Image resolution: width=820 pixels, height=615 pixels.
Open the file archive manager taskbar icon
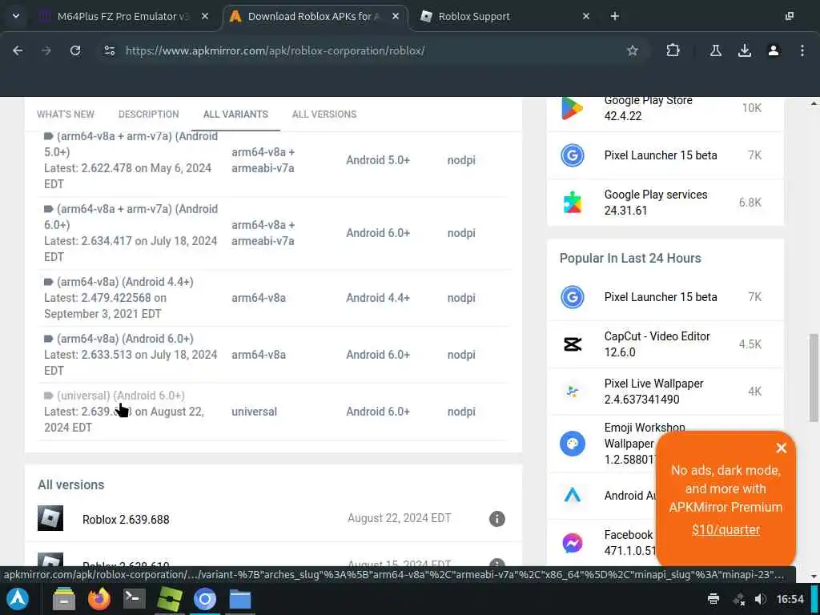coord(64,599)
